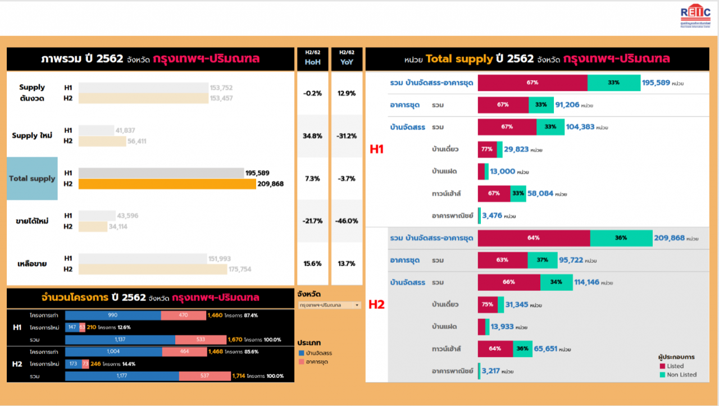Click the 12.9% YoY value

[347, 93]
